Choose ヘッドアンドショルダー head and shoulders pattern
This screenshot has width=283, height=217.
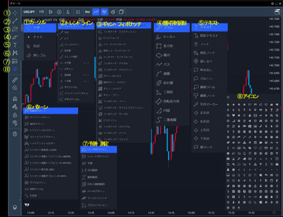pyautogui.click(x=50, y=143)
